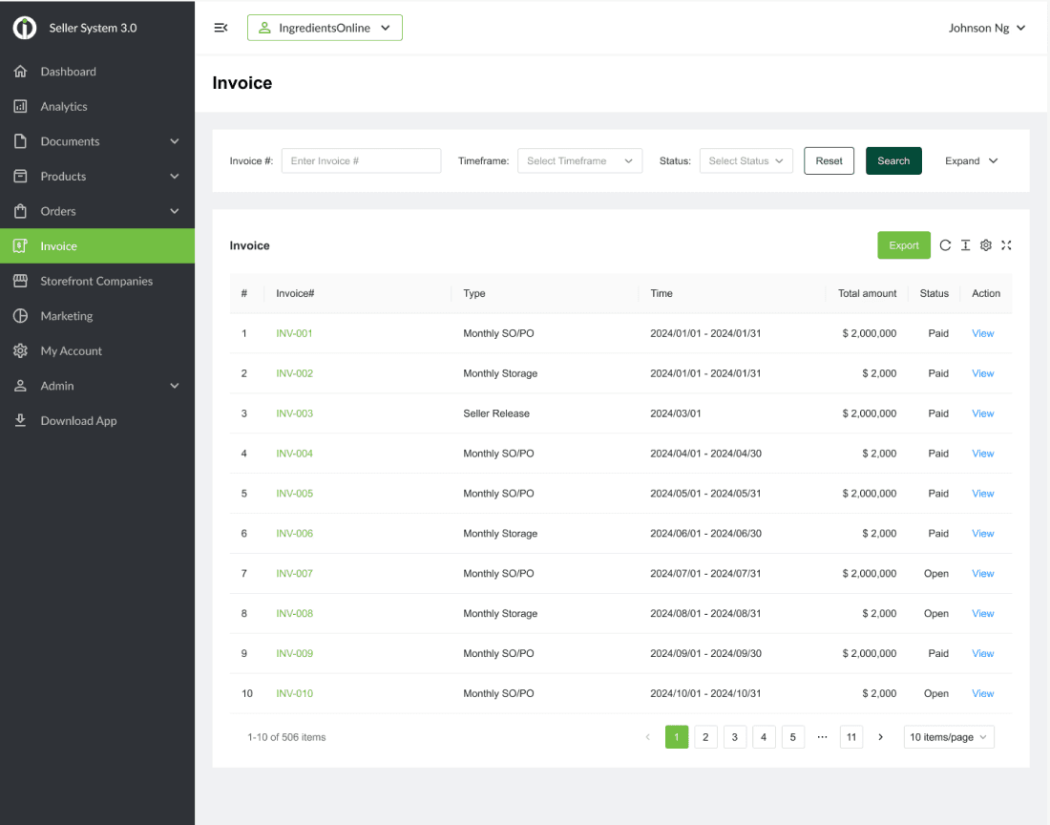Open the INV-001 invoice link

click(x=294, y=333)
